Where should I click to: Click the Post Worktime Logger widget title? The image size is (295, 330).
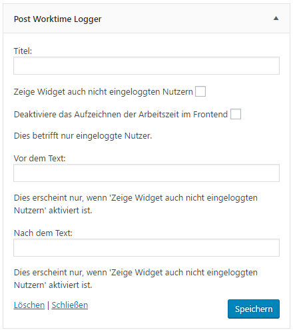(x=57, y=19)
